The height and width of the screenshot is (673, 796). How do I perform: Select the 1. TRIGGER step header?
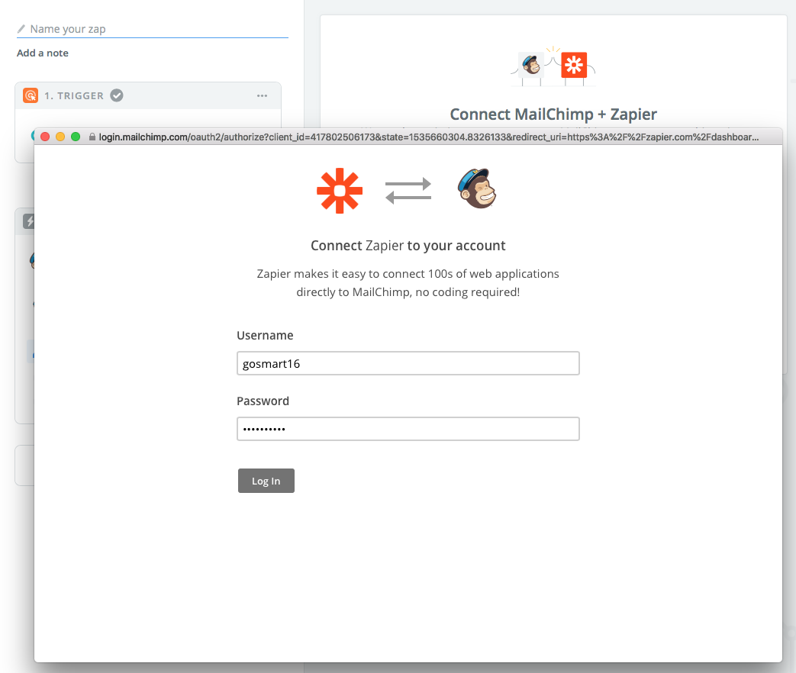click(148, 95)
